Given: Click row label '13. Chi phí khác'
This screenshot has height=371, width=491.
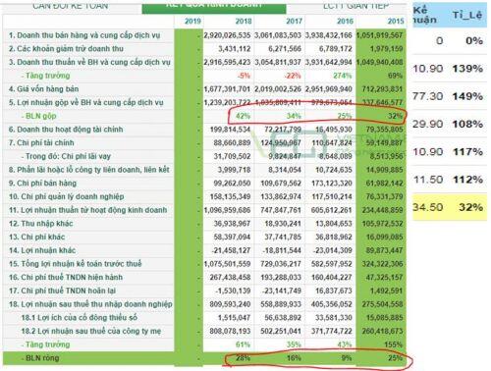Looking at the screenshot, I should tap(37, 237).
